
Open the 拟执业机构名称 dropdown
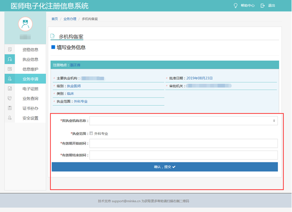pos(183,120)
